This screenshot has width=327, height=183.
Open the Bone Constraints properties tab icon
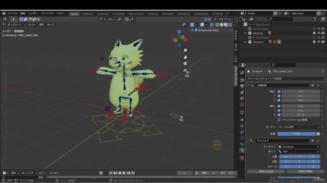point(242,150)
